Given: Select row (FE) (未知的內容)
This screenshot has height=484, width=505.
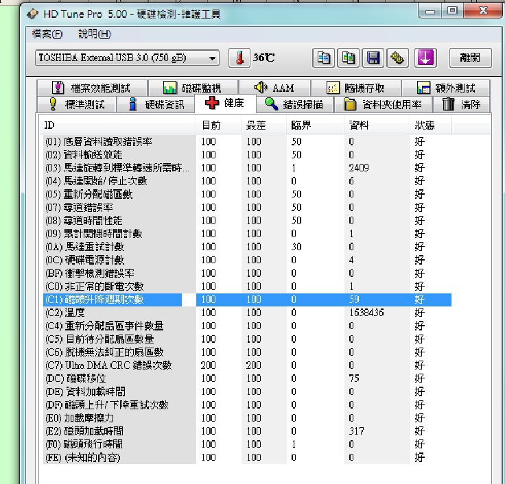Looking at the screenshot, I should pyautogui.click(x=247, y=457).
